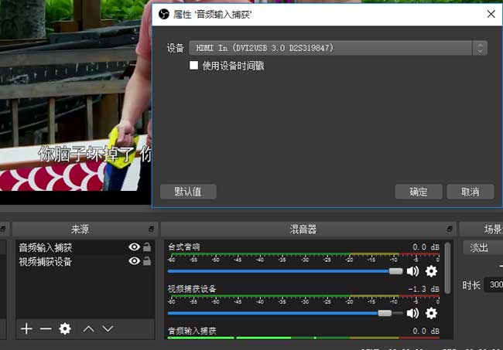Open the 设备 device dropdown
This screenshot has width=503, height=350.
pyautogui.click(x=337, y=48)
